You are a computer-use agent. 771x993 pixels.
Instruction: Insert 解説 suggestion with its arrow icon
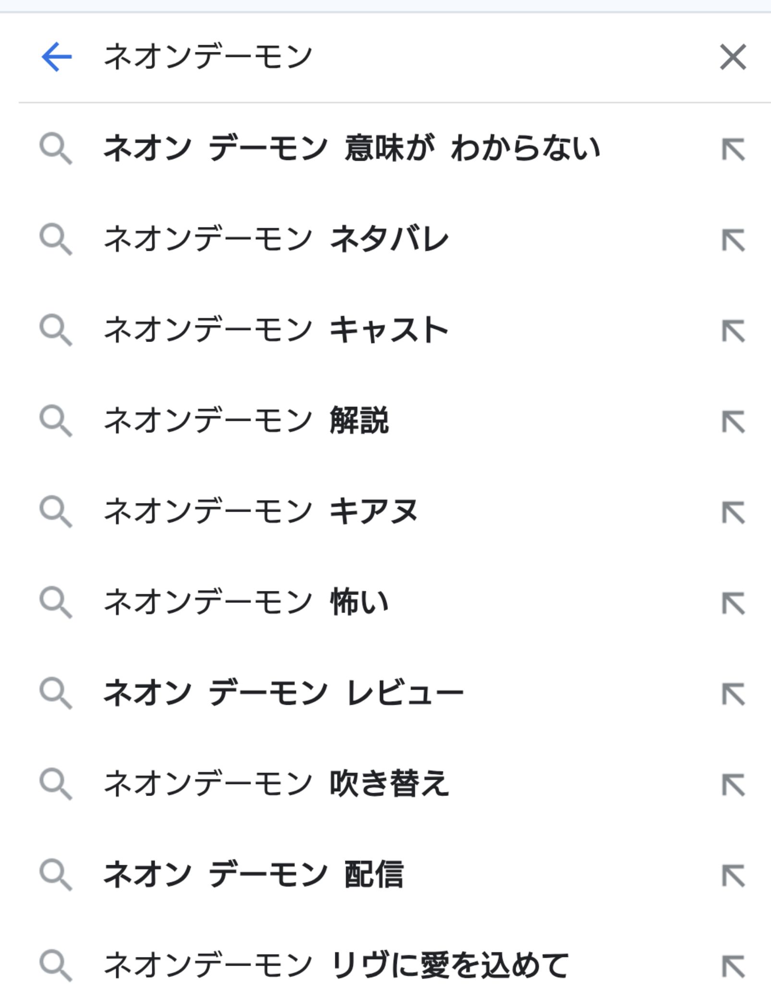pyautogui.click(x=733, y=422)
